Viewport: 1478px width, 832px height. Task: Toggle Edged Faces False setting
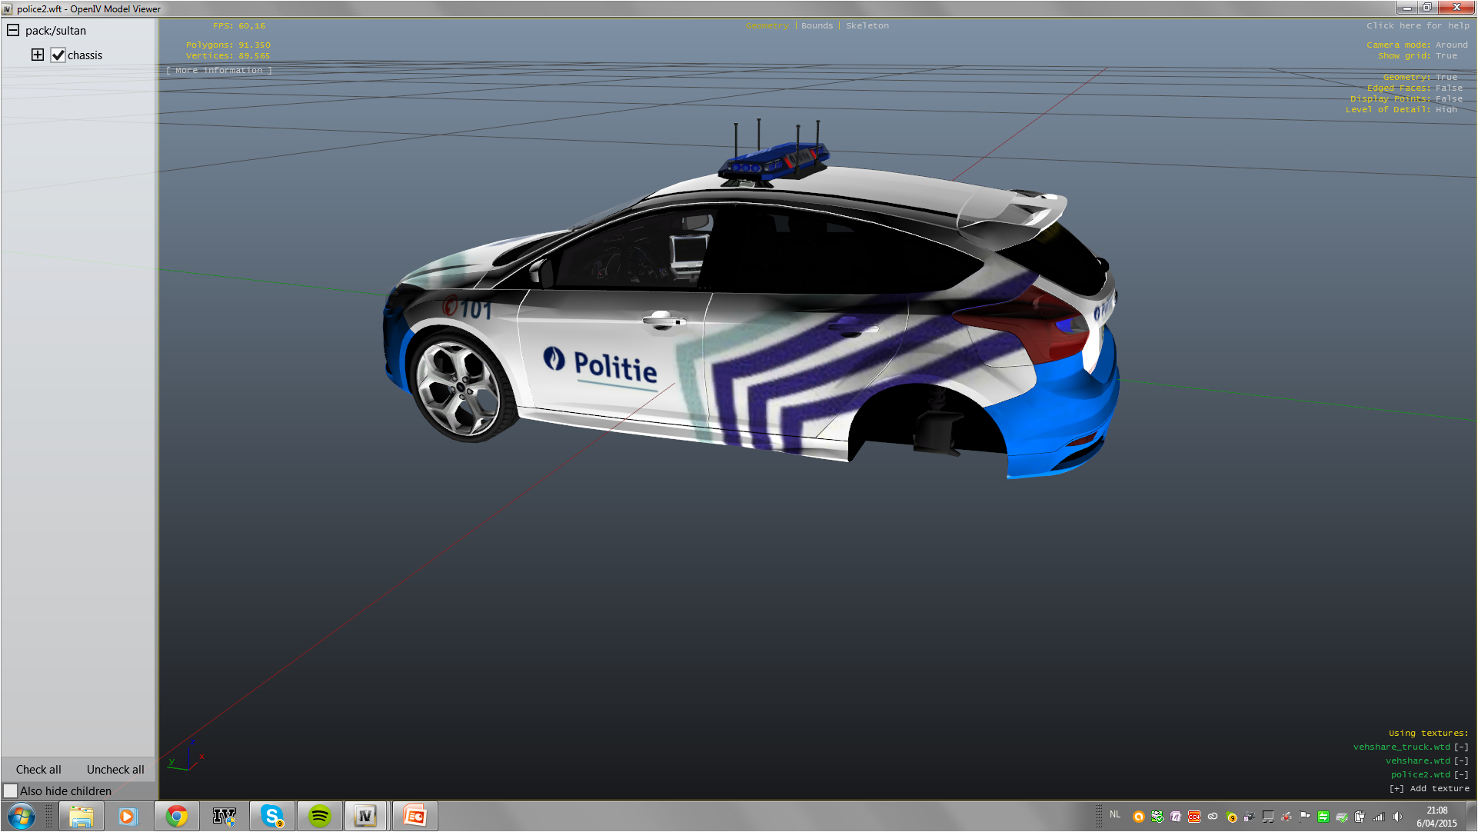pyautogui.click(x=1414, y=88)
